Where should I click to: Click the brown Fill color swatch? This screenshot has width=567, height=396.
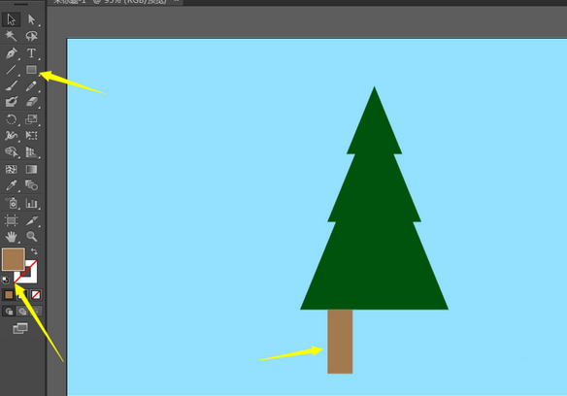[14, 259]
